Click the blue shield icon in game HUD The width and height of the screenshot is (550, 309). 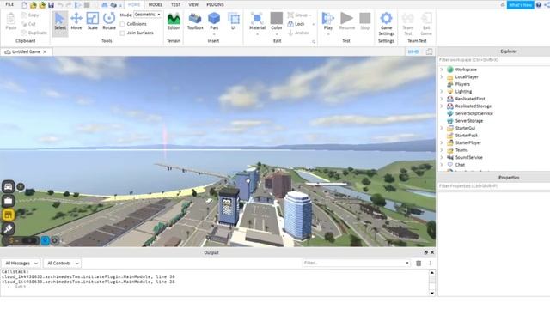[45, 240]
